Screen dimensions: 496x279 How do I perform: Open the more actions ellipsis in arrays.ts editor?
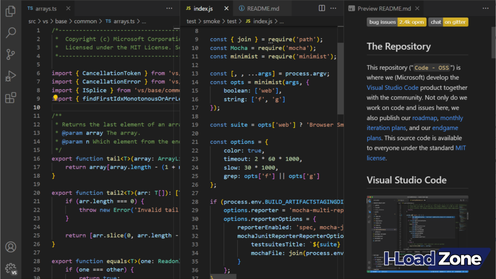click(170, 8)
